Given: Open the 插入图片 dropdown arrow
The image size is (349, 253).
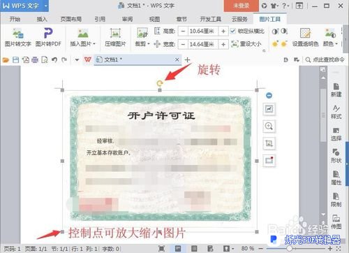Looking at the screenshot, I should tap(94, 44).
